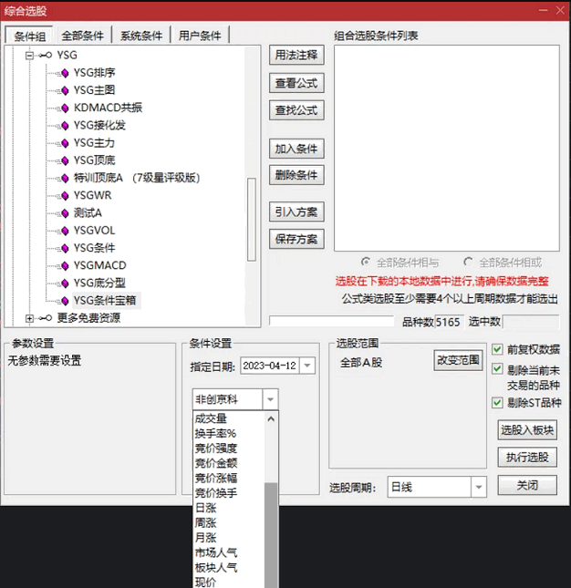Uncheck the 剔除ST品种 checkbox
This screenshot has width=571, height=588.
tap(497, 403)
